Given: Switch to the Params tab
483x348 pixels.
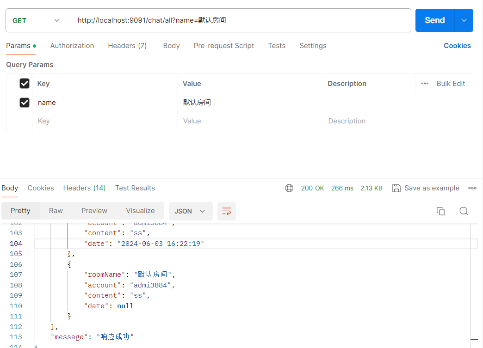Looking at the screenshot, I should (21, 46).
